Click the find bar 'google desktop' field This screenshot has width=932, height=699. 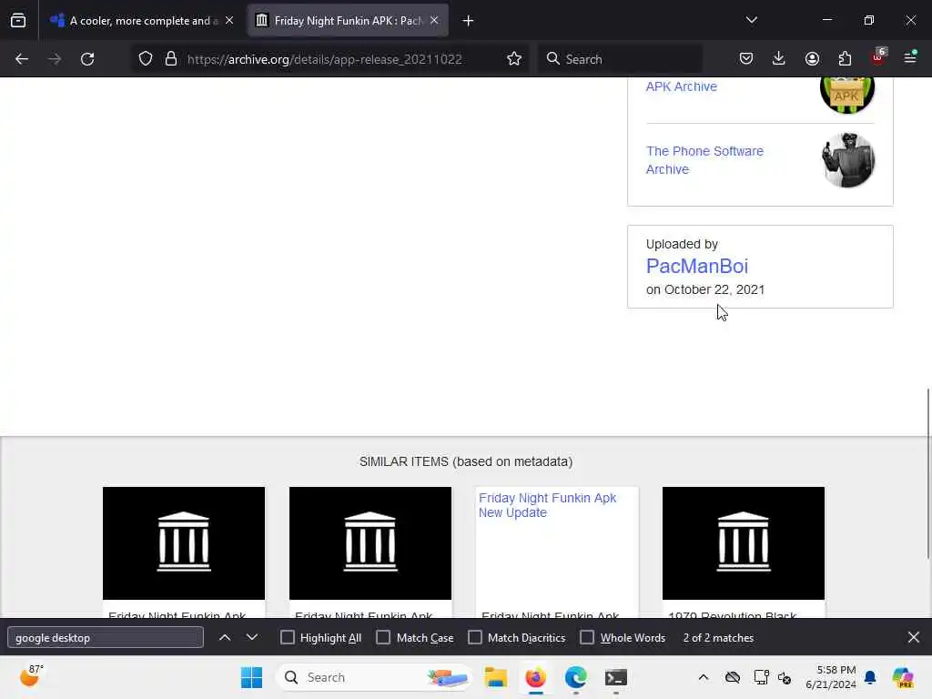(106, 638)
